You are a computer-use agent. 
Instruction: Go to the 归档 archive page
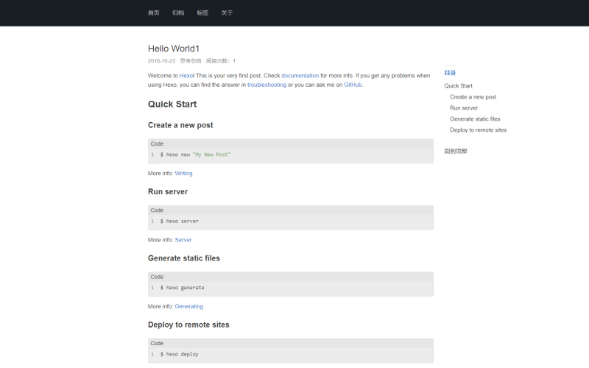178,13
